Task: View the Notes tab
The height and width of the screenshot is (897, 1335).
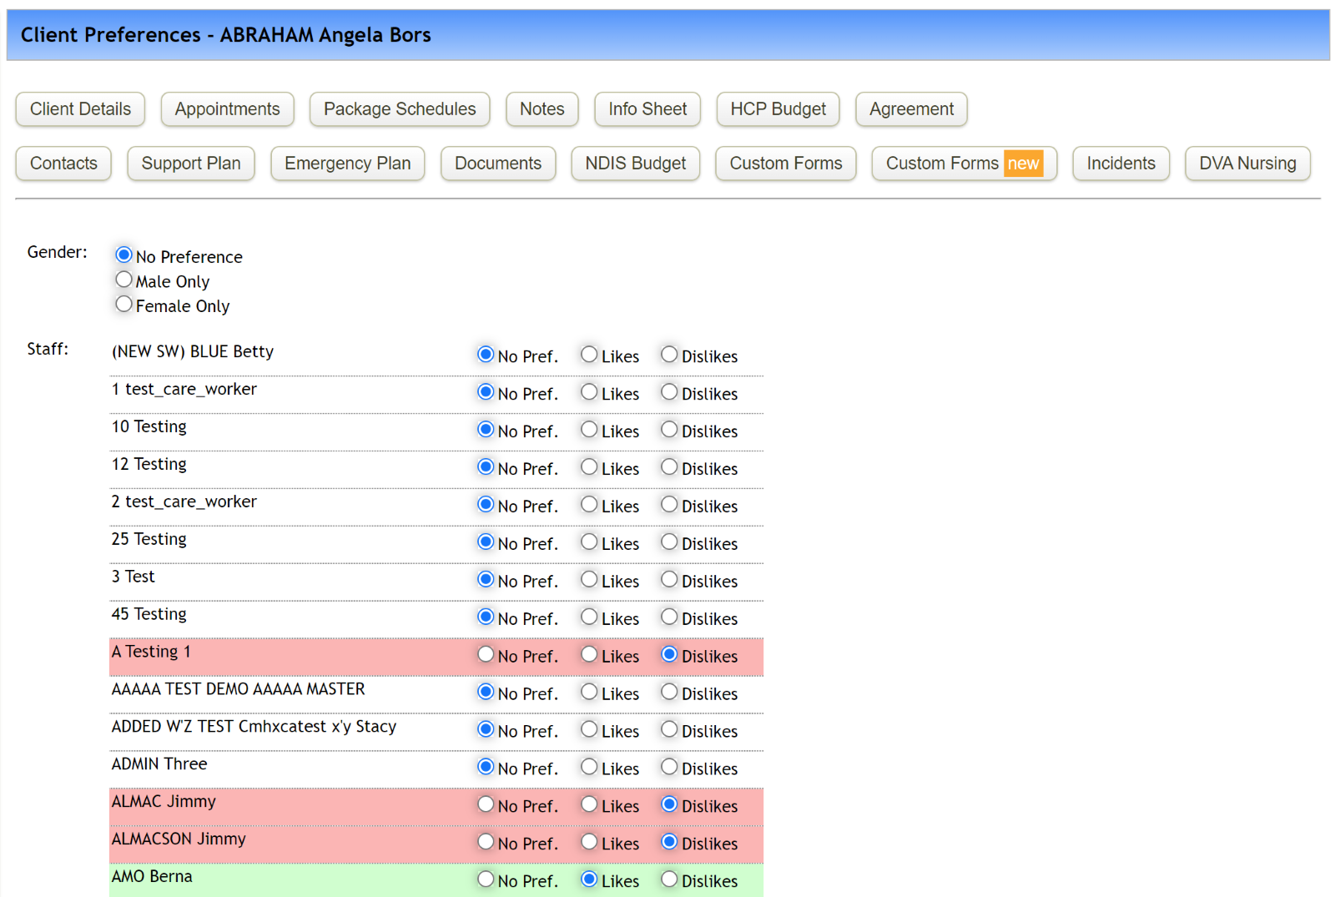Action: [542, 108]
